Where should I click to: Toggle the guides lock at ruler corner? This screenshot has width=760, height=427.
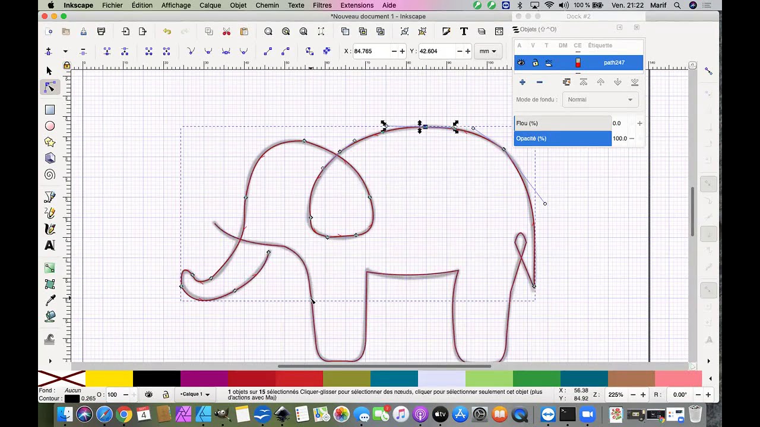click(66, 65)
